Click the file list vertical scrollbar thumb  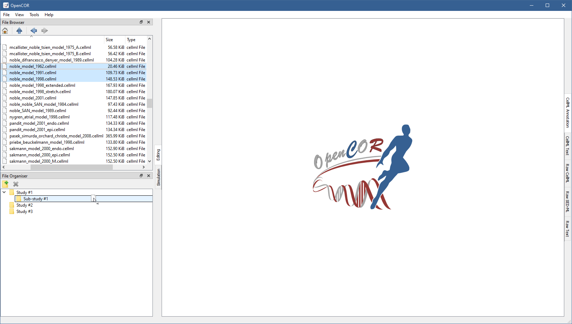click(x=150, y=103)
